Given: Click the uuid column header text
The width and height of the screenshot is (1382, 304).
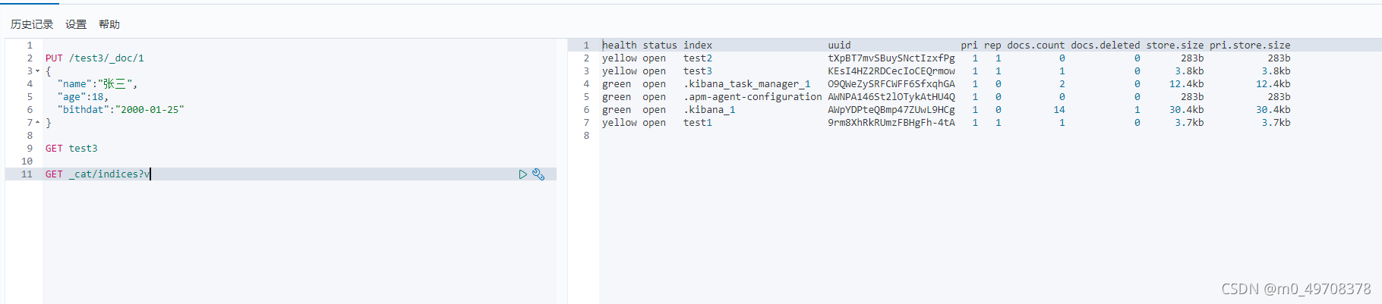Looking at the screenshot, I should tap(839, 45).
